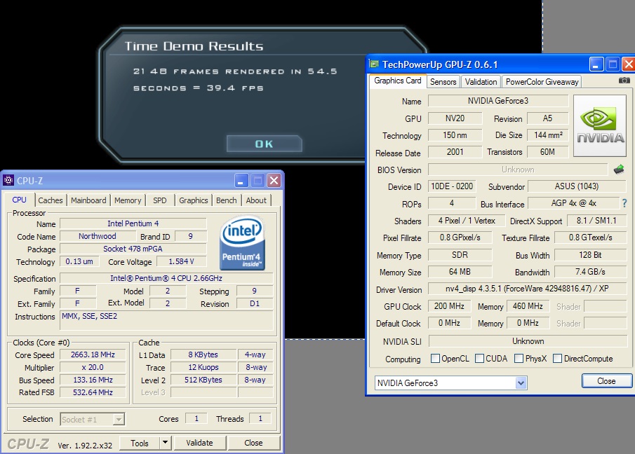Click the BIOS save chip icon
This screenshot has height=454, width=635.
click(x=619, y=170)
